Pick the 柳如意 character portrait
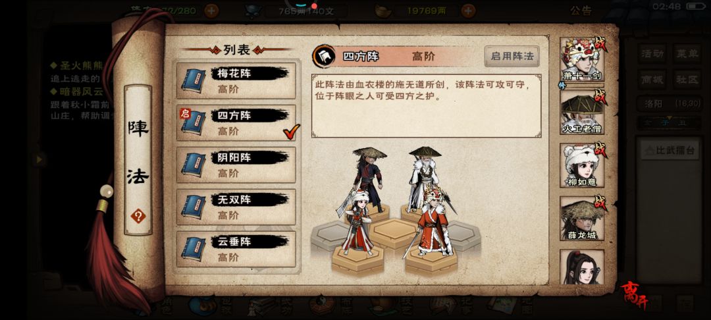The width and height of the screenshot is (711, 320). click(x=582, y=165)
